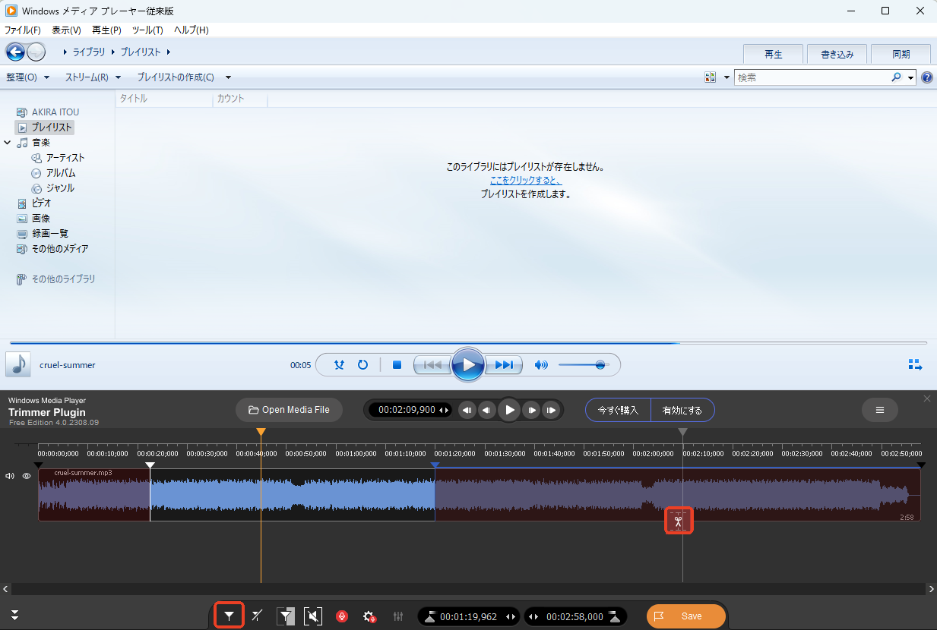Click the add marker icon in the trimmer toolbar
This screenshot has width=937, height=630.
(x=229, y=616)
